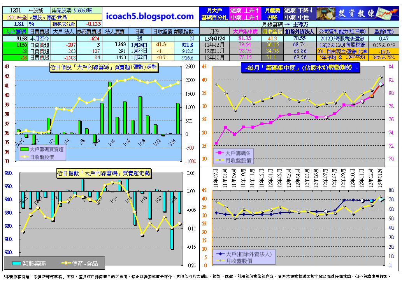Click the 2011自由現金/盈餘 比率 cell
Viewport: 402px width, 281px height.
[342, 51]
